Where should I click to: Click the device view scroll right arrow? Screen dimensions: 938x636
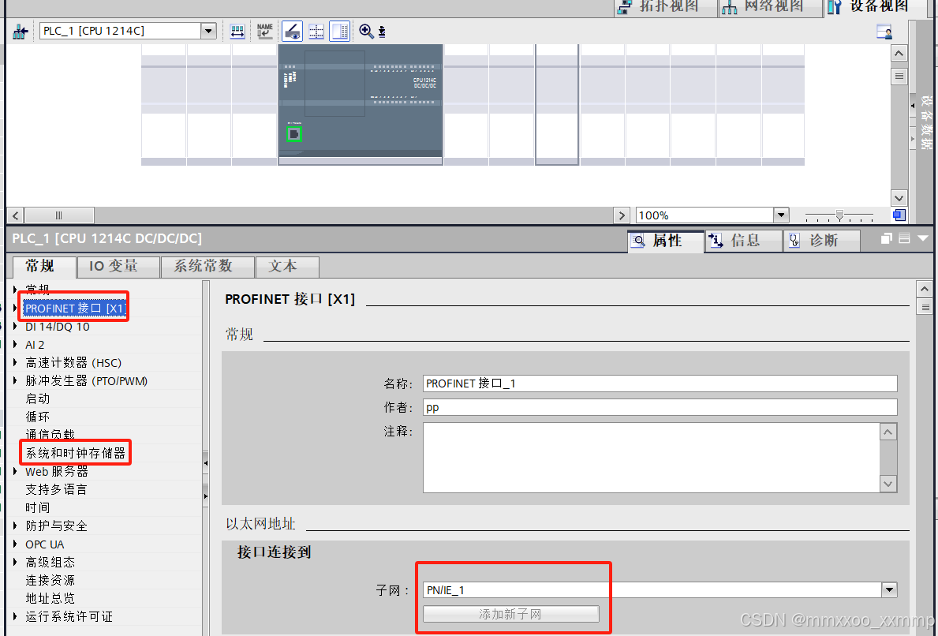622,215
